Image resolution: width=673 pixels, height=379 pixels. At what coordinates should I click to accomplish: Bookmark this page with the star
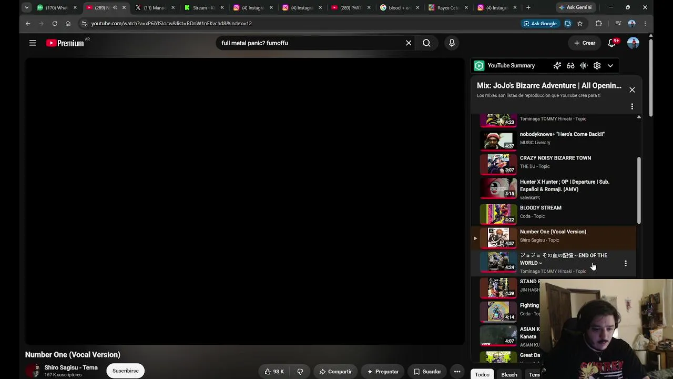tap(580, 24)
